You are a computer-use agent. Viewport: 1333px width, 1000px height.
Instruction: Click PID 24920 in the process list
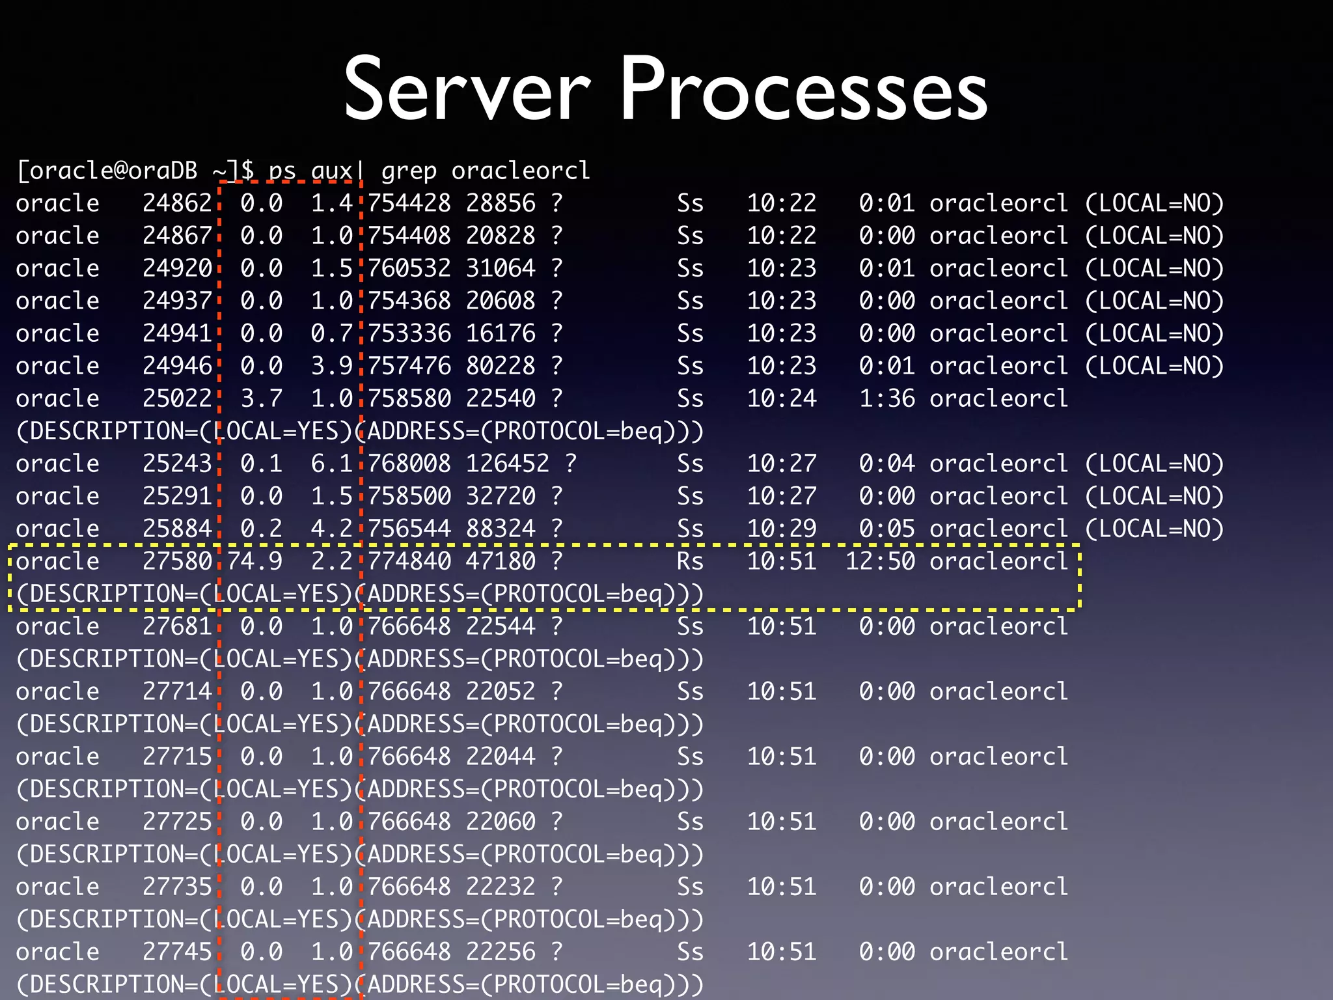(x=177, y=268)
